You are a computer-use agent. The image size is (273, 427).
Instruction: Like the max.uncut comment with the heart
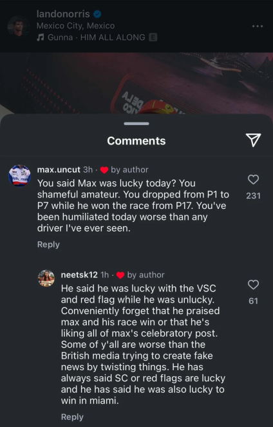[254, 179]
